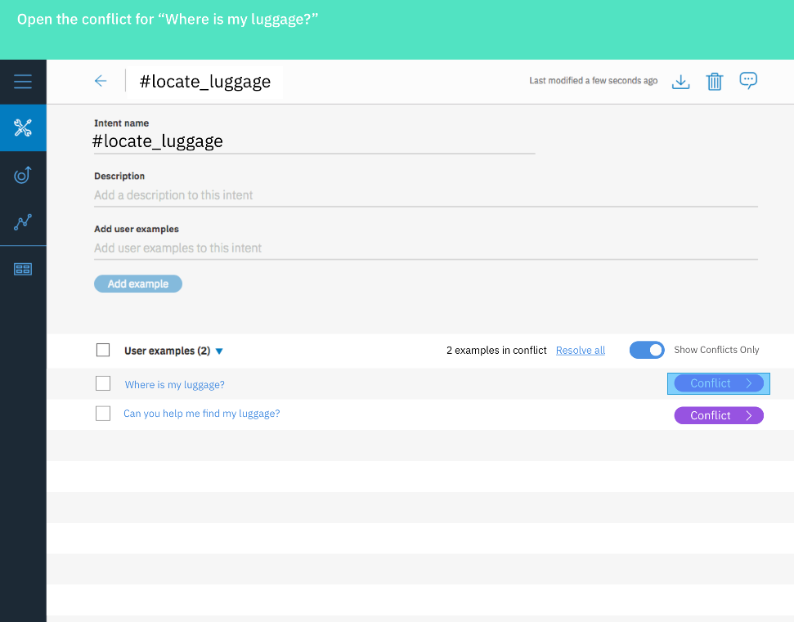Click the #locate_luggage header title
Image resolution: width=794 pixels, height=622 pixels.
[204, 82]
